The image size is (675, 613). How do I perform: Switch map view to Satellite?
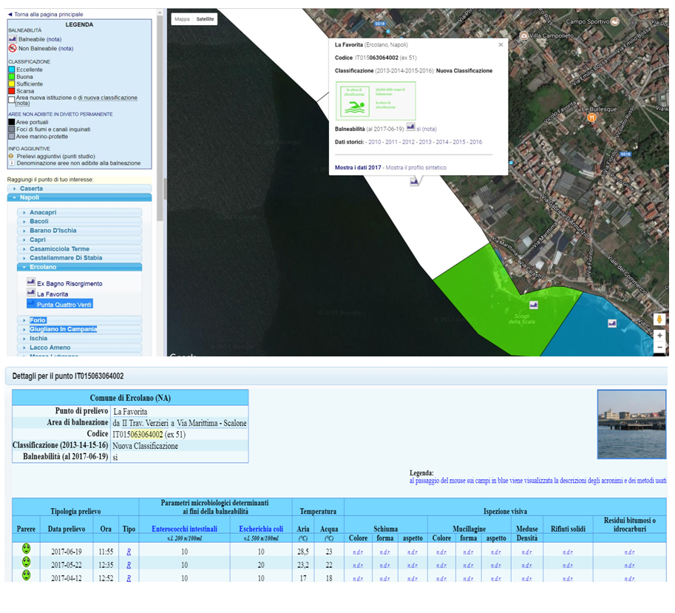(x=205, y=19)
